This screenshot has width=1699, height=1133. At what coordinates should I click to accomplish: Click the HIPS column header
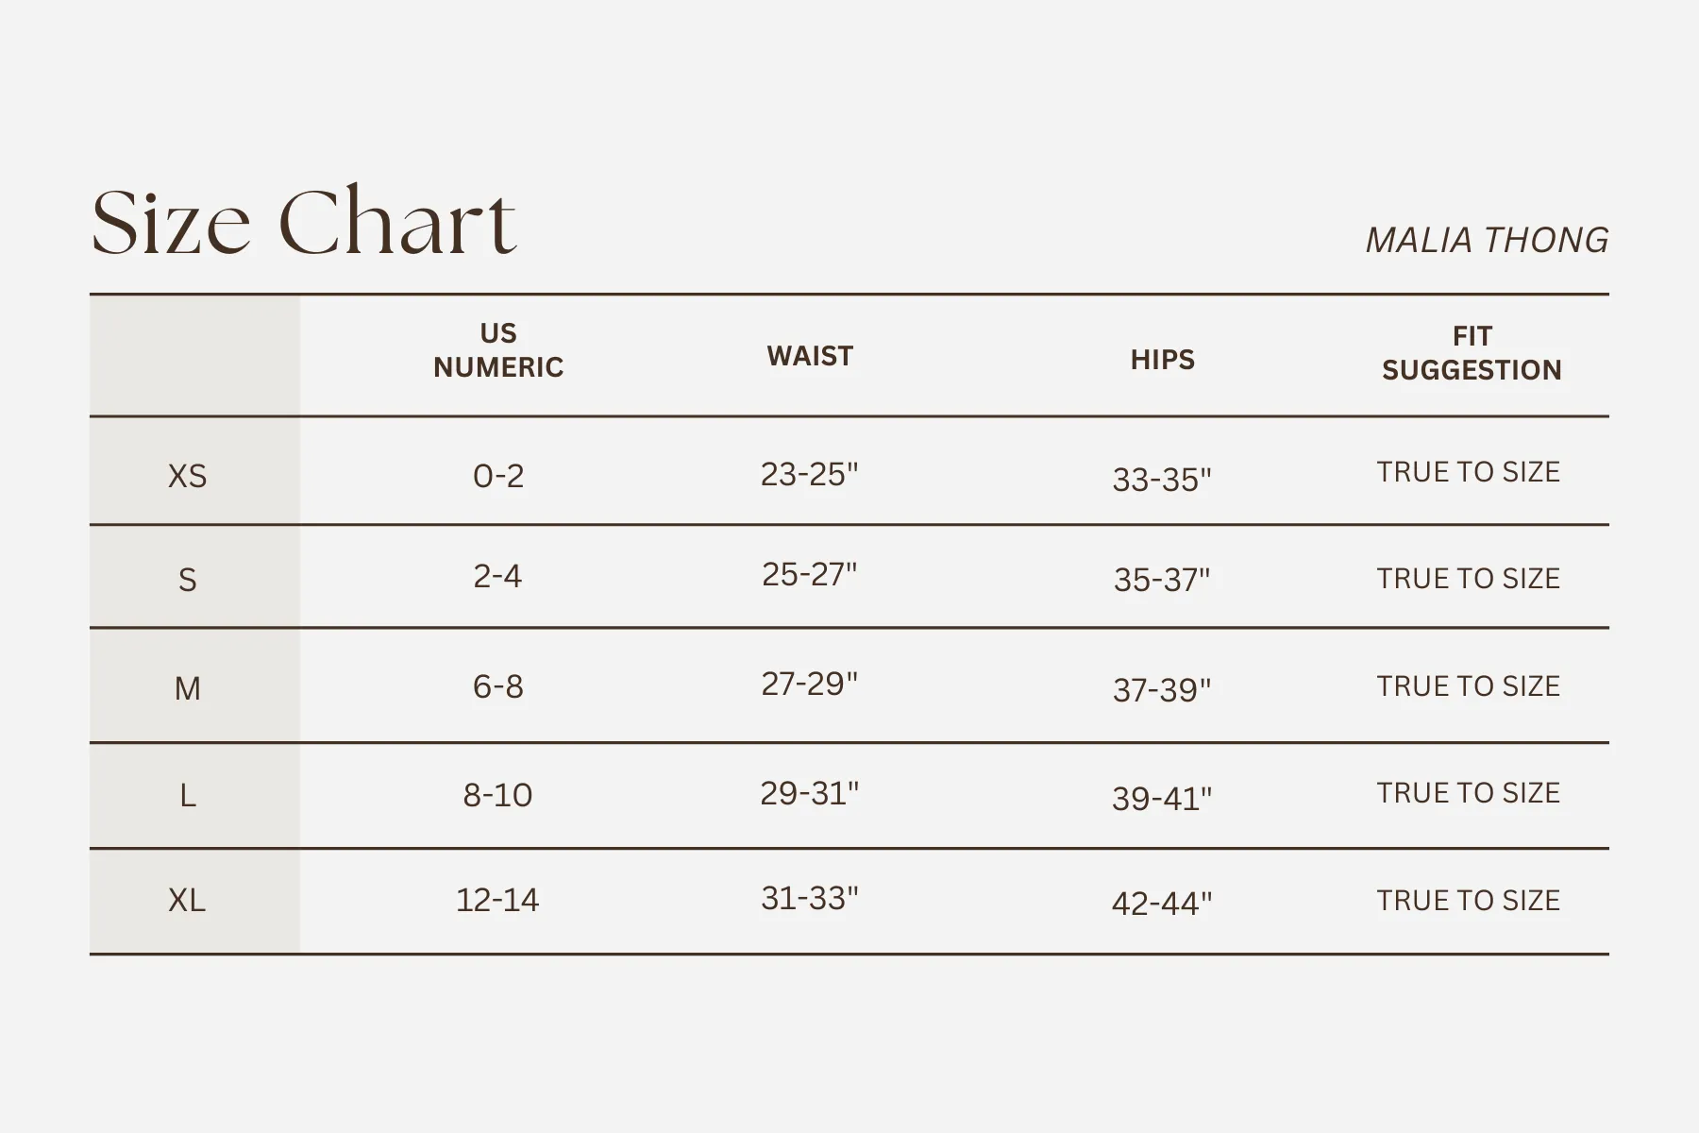point(1163,360)
